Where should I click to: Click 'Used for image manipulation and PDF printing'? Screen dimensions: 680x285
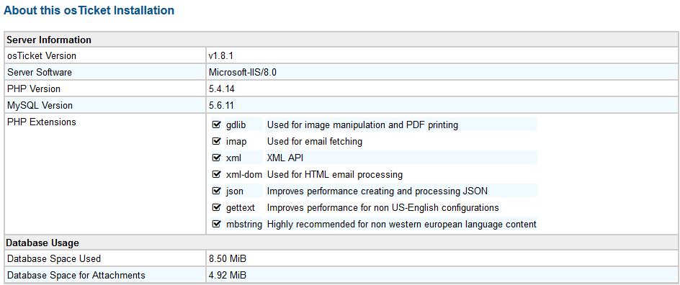click(x=362, y=125)
